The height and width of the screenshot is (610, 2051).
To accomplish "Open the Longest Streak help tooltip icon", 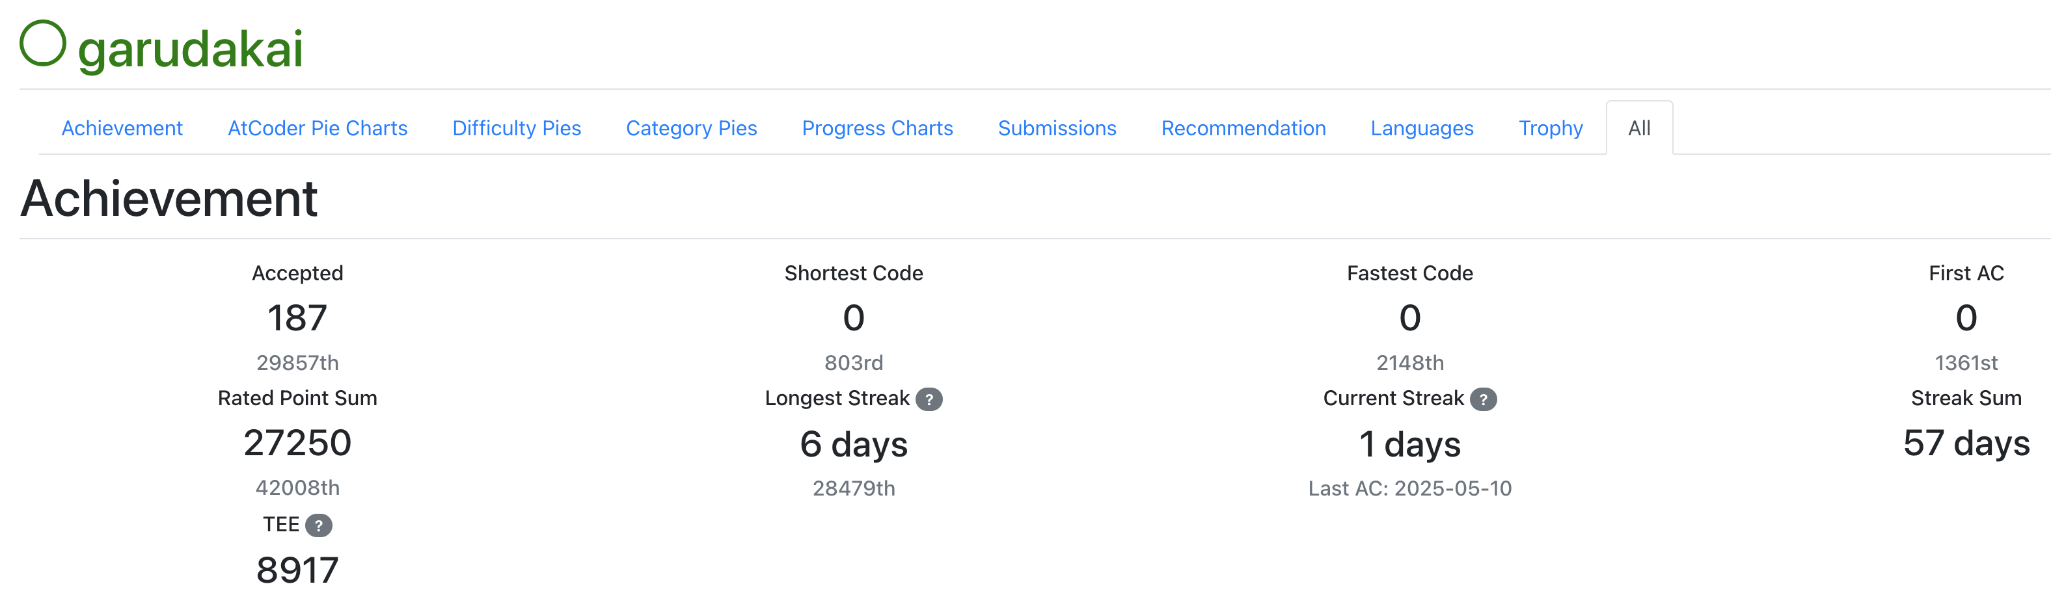I will [930, 399].
